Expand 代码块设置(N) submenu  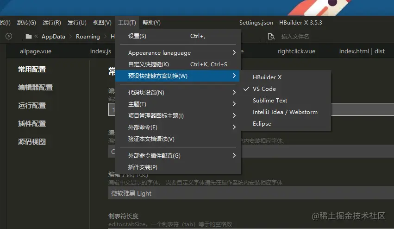click(x=178, y=93)
